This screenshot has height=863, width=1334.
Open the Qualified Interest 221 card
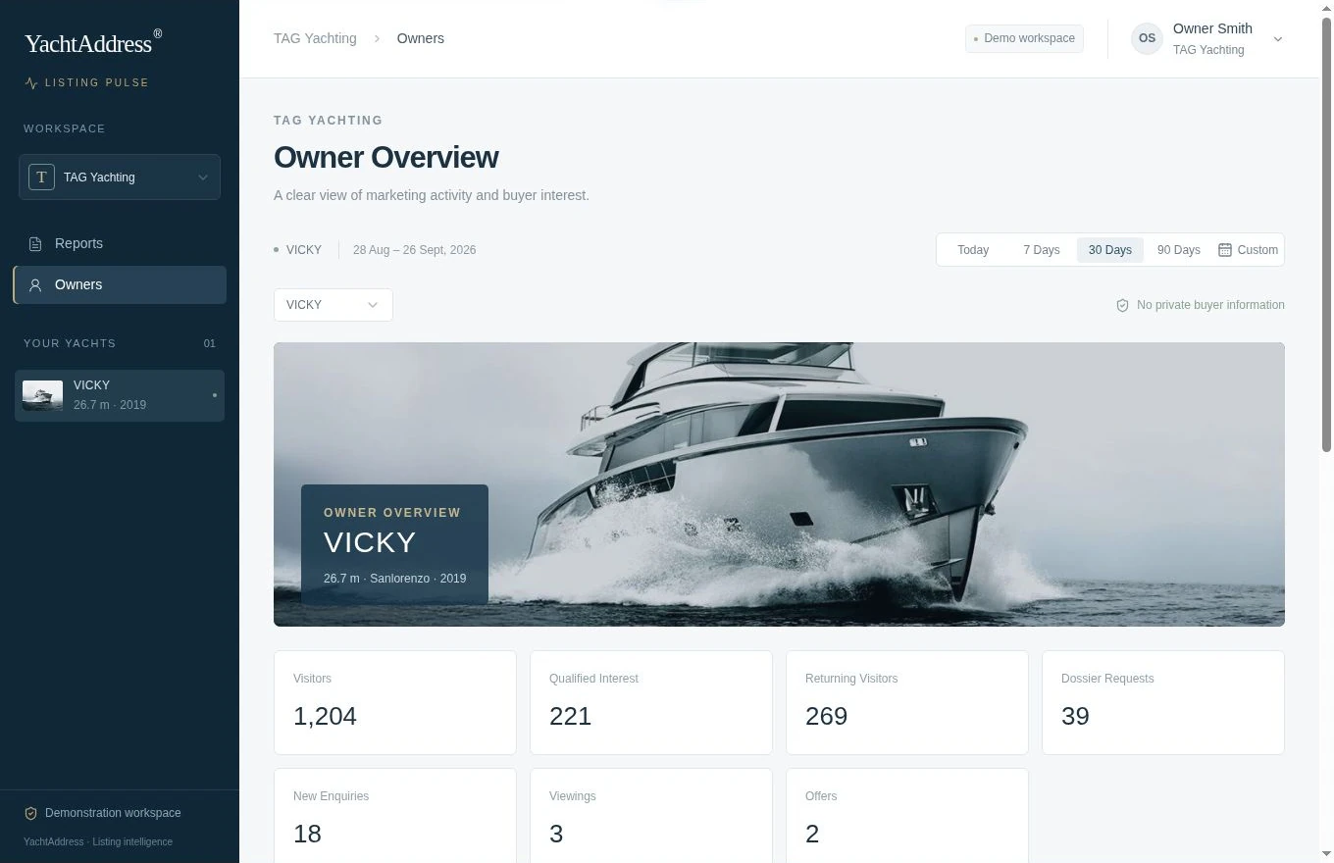coord(651,703)
